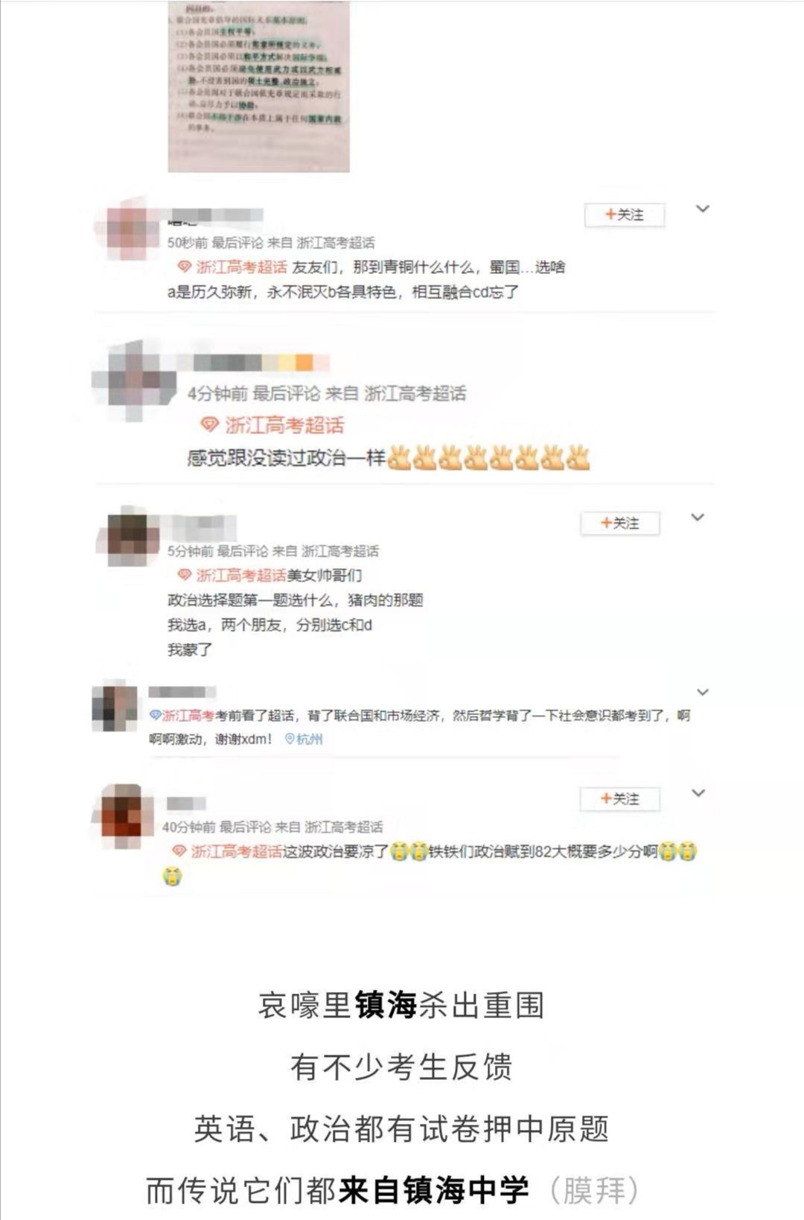
Task: Click diamond icon before 浙江高考超话美女帅哥们
Action: tap(184, 575)
